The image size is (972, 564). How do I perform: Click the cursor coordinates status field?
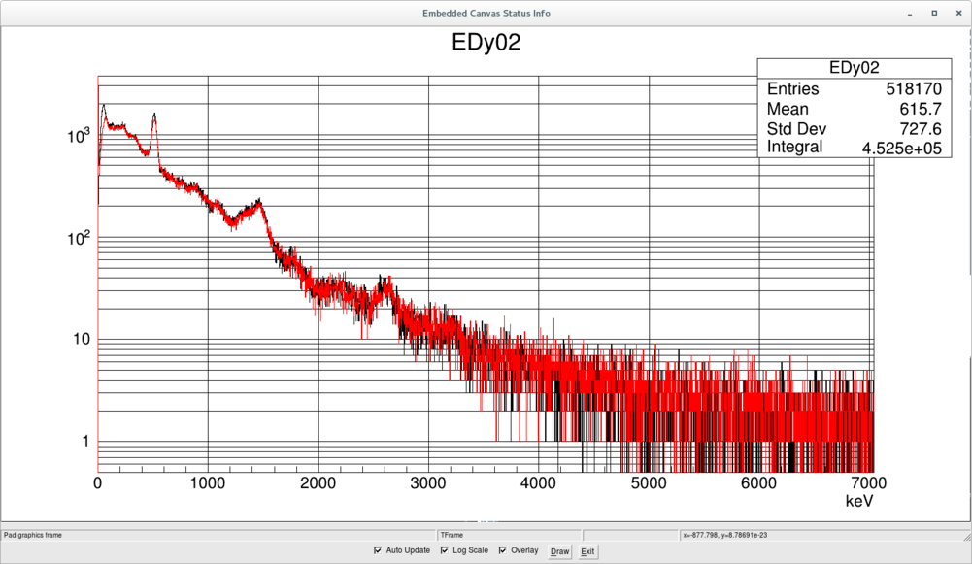[x=821, y=535]
